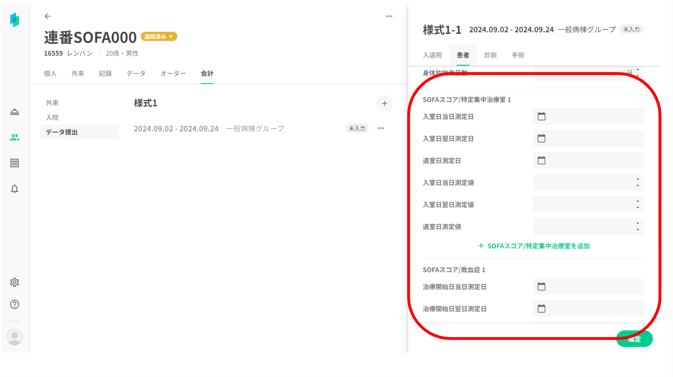The image size is (673, 377).
Task: Open calendar for 治療開始日翌日測定日
Action: tap(542, 309)
